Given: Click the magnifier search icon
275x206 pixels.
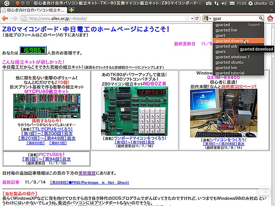Looking at the screenshot, I should 261,18.
